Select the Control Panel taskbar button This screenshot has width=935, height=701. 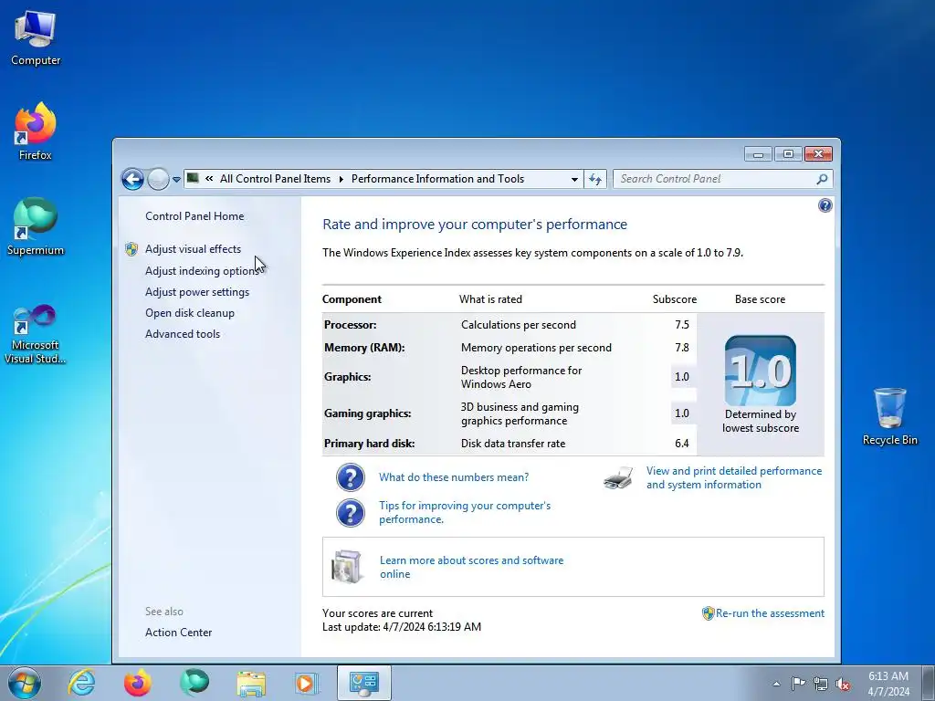coord(364,683)
